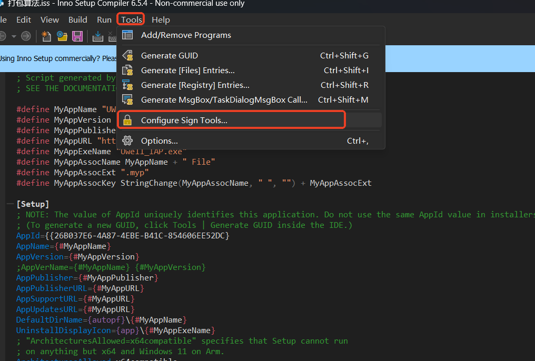
Task: Click the ArchitecturesAllowed=x64compatible comment line
Action: click(x=182, y=341)
